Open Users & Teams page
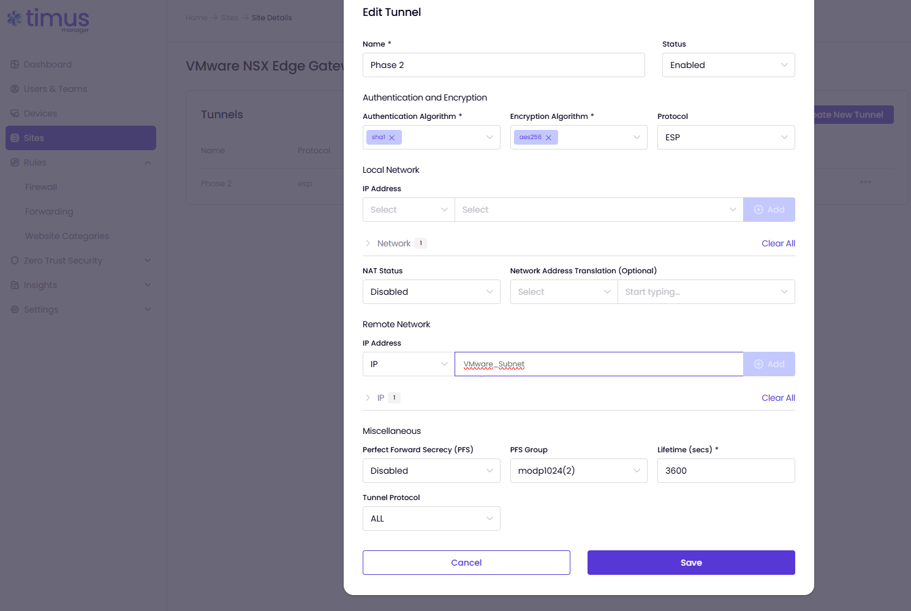Viewport: 911px width, 611px height. pos(55,89)
